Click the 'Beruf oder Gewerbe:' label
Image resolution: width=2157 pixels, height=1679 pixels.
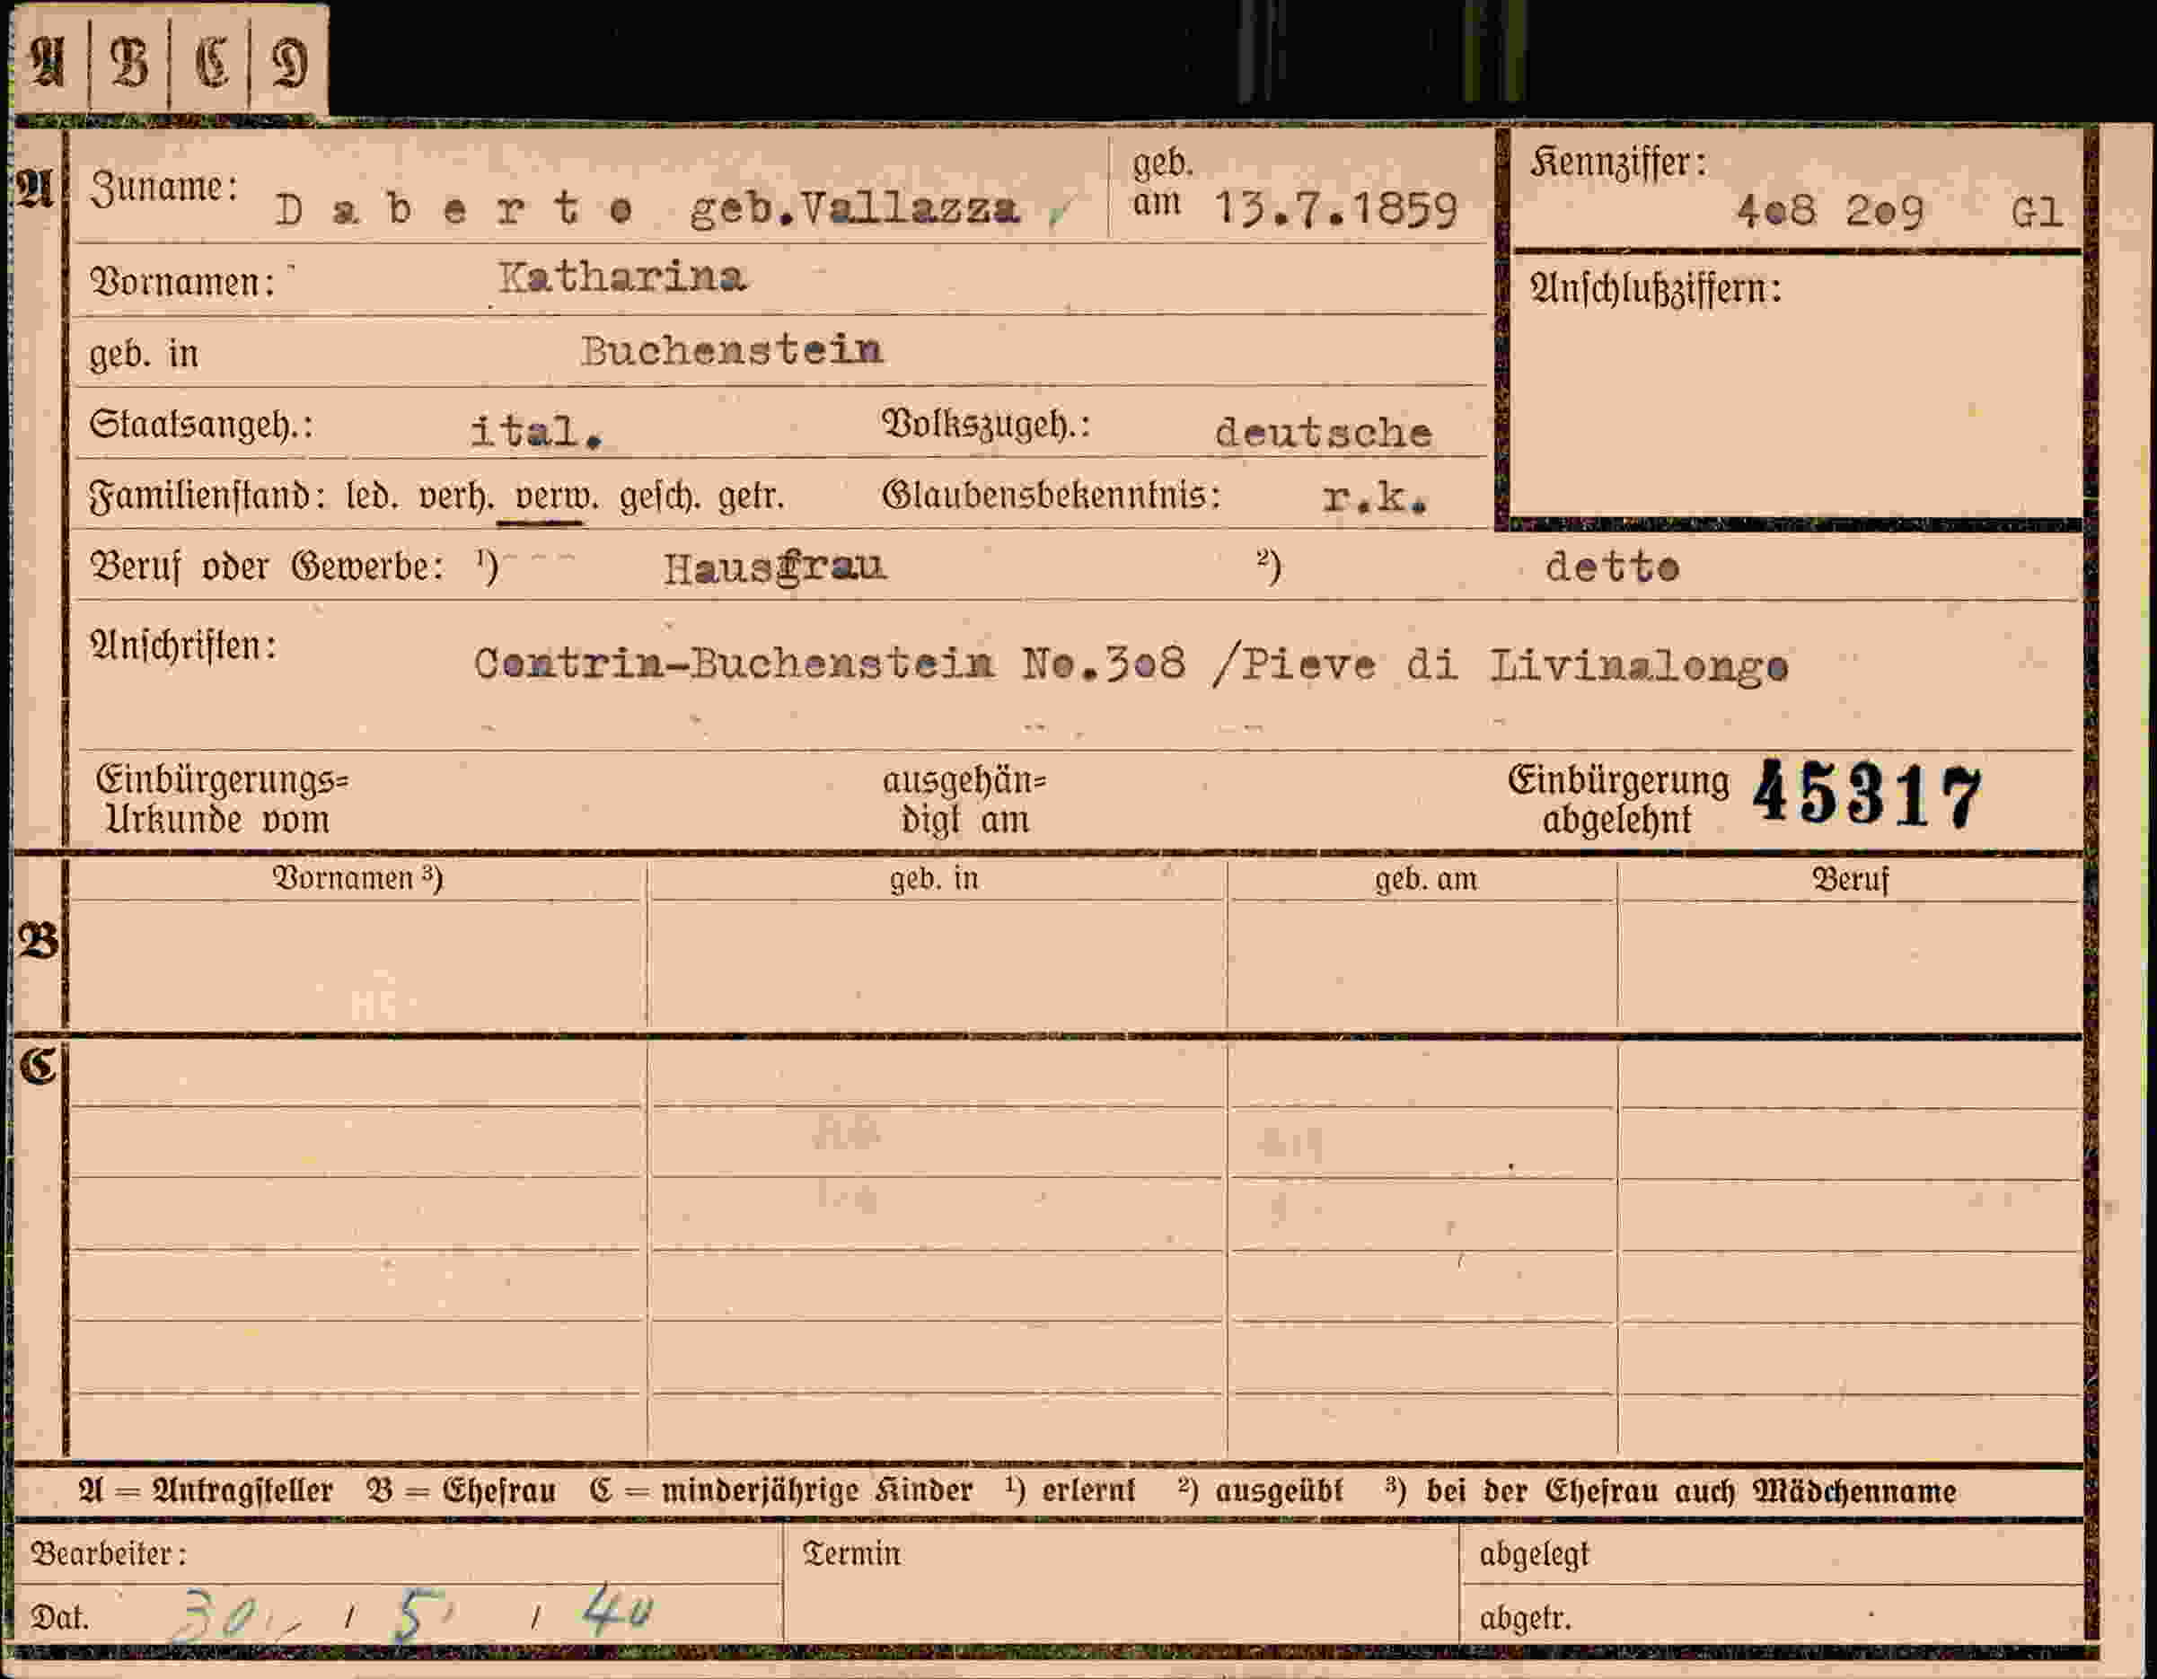coord(267,567)
